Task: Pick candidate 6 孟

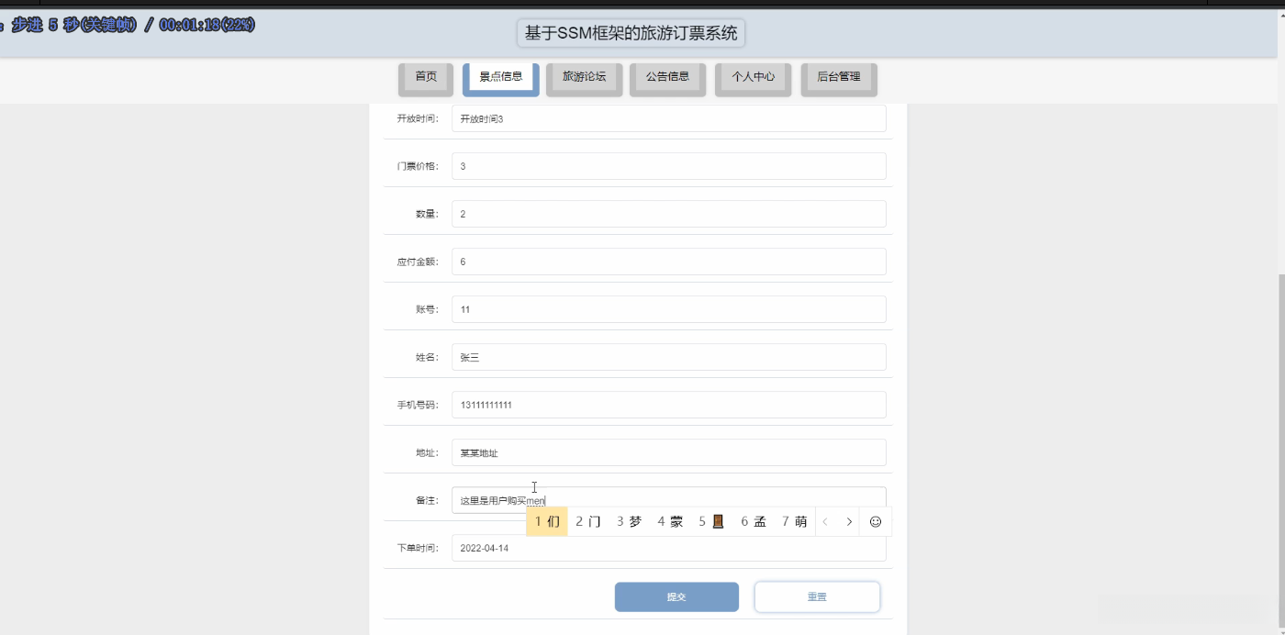Action: [x=754, y=521]
